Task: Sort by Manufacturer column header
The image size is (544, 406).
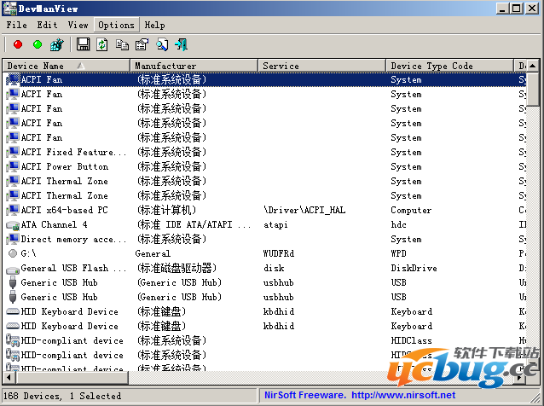Action: 194,66
